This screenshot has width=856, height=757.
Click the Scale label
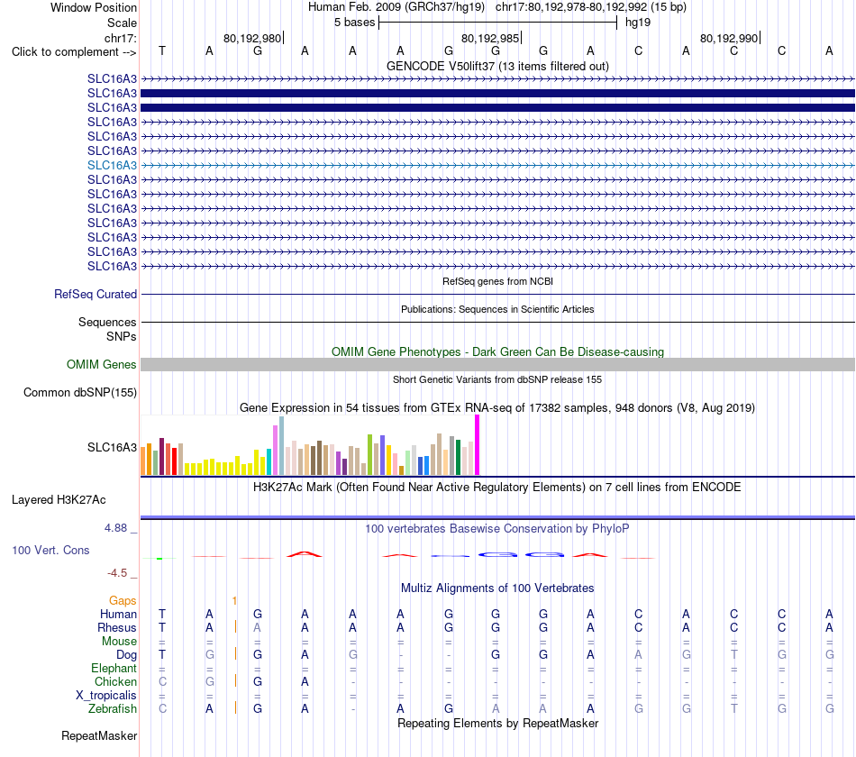coord(122,23)
